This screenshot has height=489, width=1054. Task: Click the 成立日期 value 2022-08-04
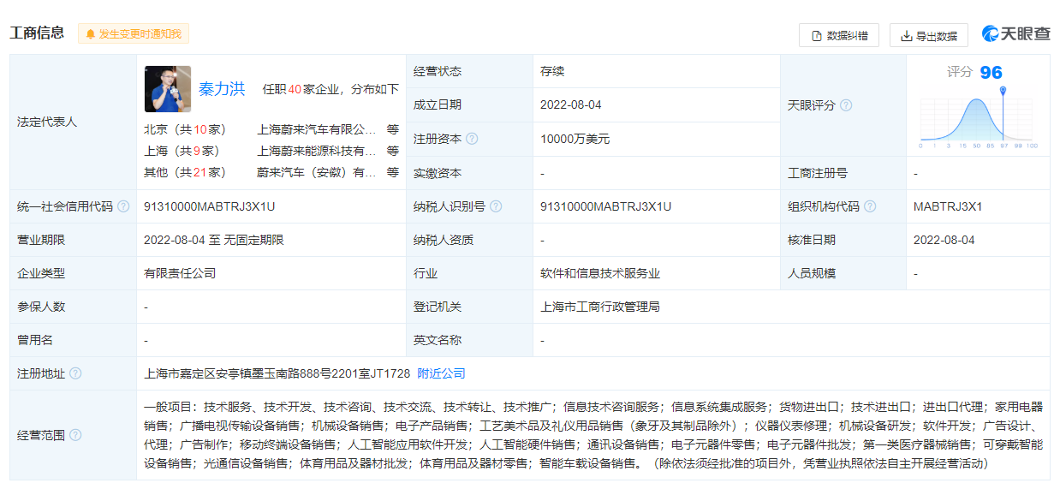click(x=571, y=104)
